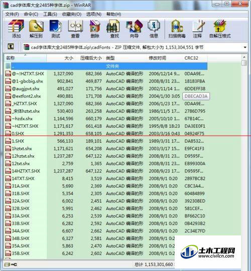The height and width of the screenshot is (271, 251).
Task: Sort by the 修改时间 column header
Action: tap(165, 58)
